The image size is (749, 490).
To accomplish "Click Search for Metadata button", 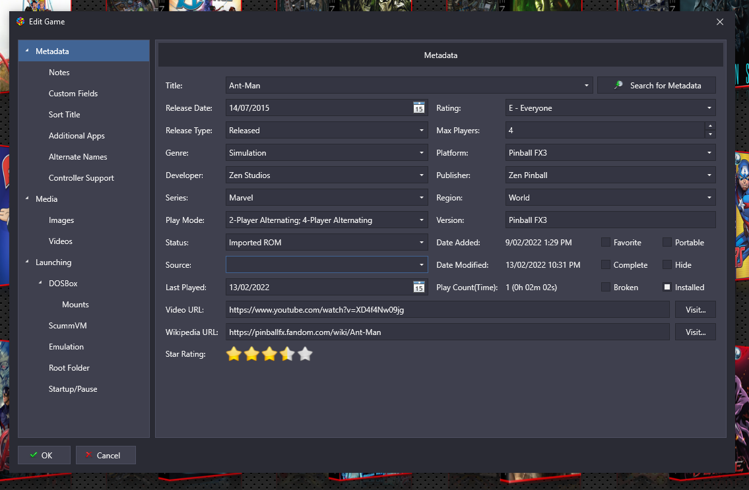I will click(x=657, y=86).
